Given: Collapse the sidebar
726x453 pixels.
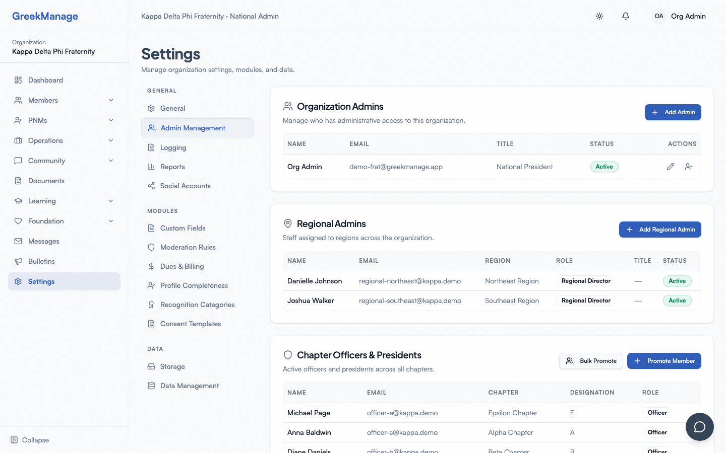Looking at the screenshot, I should click(x=30, y=440).
